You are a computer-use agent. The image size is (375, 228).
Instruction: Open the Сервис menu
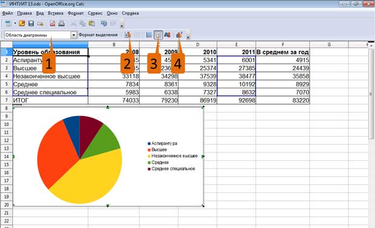click(x=95, y=13)
